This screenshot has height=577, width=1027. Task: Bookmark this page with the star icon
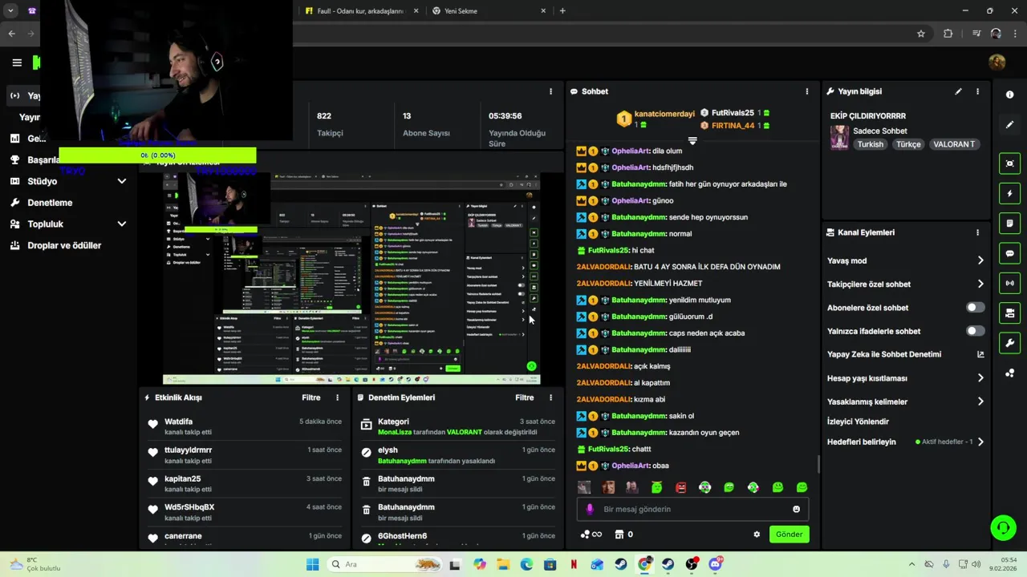coord(921,34)
